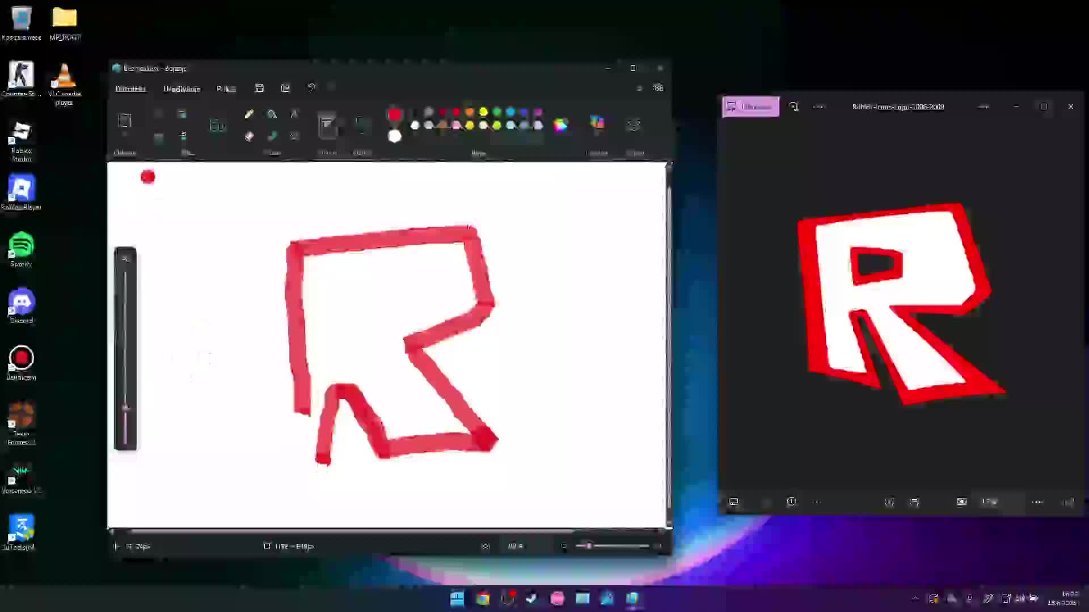Click the fit to window icon in Paint status bar
Viewport: 1089px width, 612px height.
click(x=485, y=546)
